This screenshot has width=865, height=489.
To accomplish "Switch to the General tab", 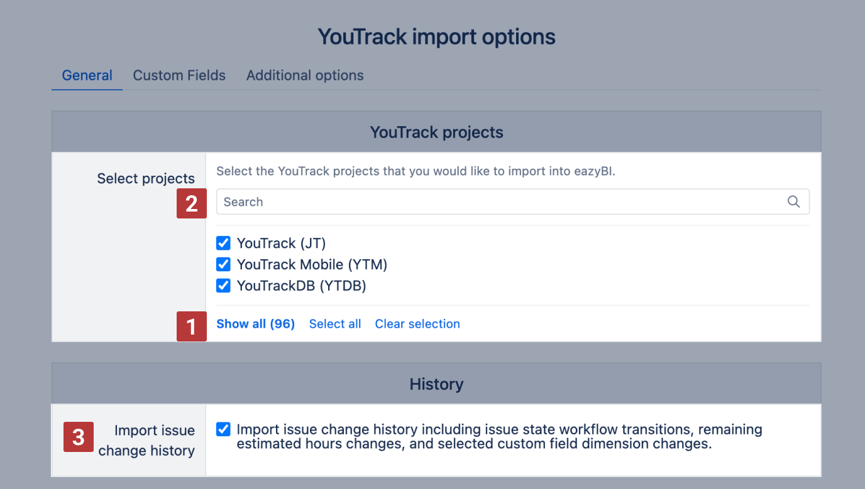I will coord(87,75).
